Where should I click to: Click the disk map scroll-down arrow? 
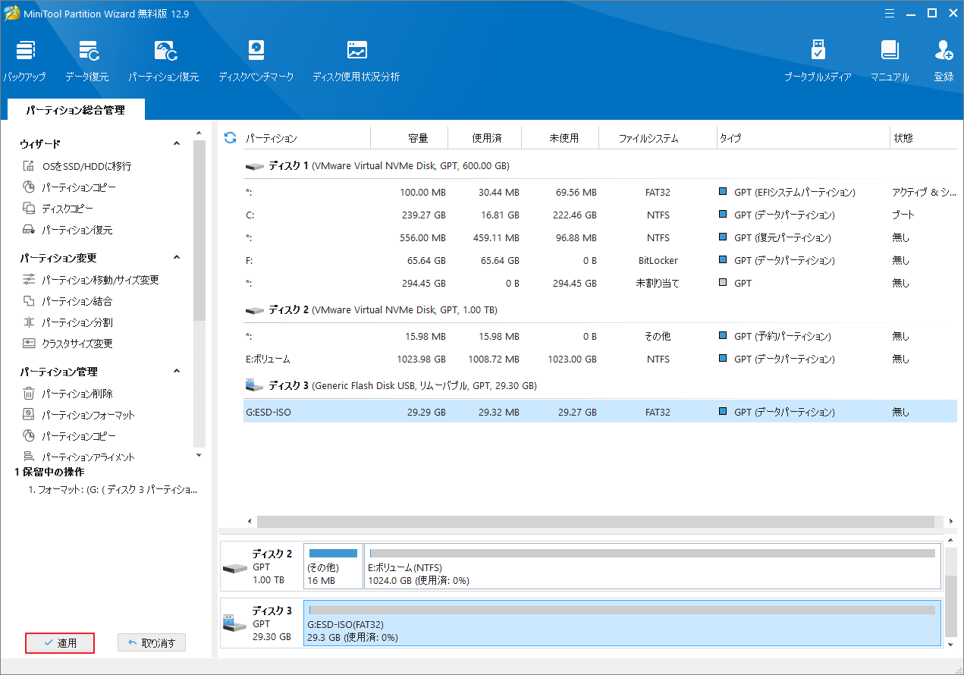pyautogui.click(x=951, y=644)
